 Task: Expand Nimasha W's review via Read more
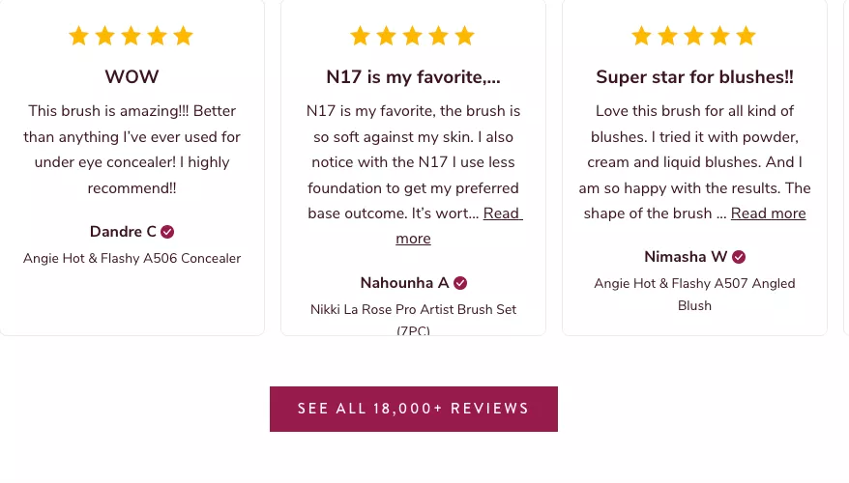point(768,213)
